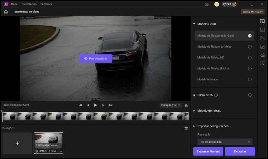The image size is (268, 159).
Task: Click the orange shopping cart icon
Action: pos(217,4)
